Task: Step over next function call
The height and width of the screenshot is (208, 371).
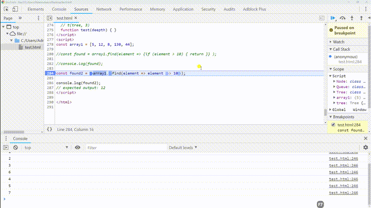Action: point(342,18)
